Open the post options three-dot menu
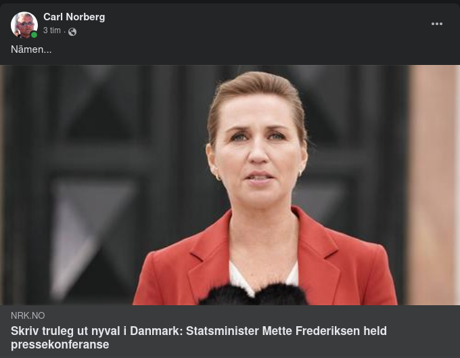 click(x=437, y=24)
